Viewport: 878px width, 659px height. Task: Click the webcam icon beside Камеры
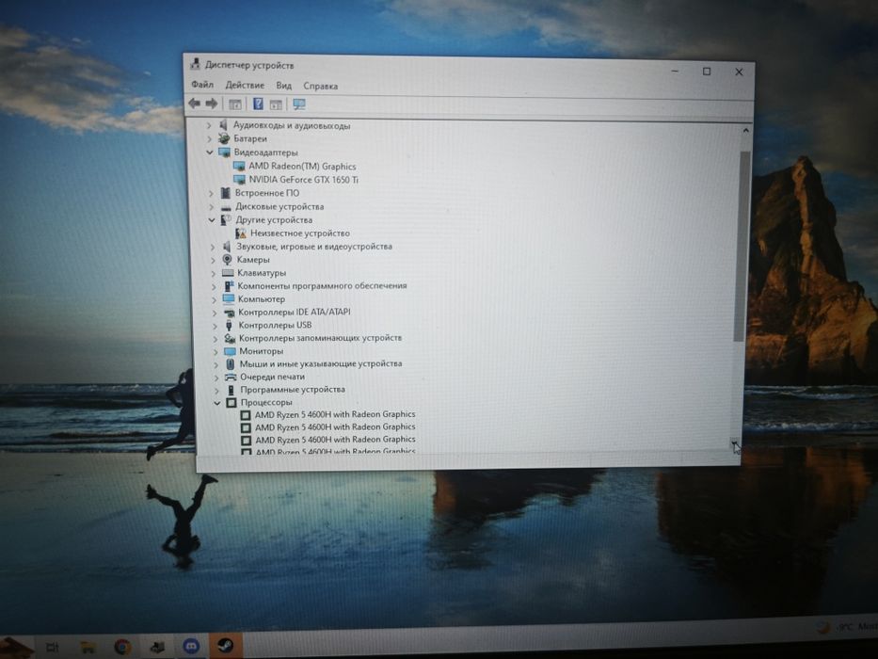(228, 260)
